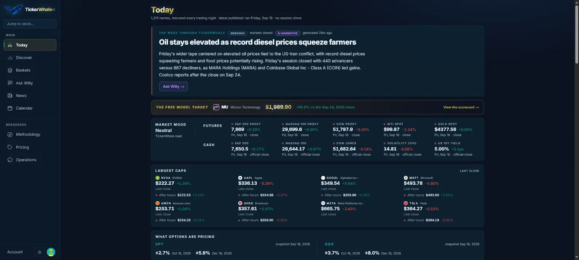Click the Nasdaq 100 Proxy value 29,699.6
579x260 pixels.
(292, 129)
